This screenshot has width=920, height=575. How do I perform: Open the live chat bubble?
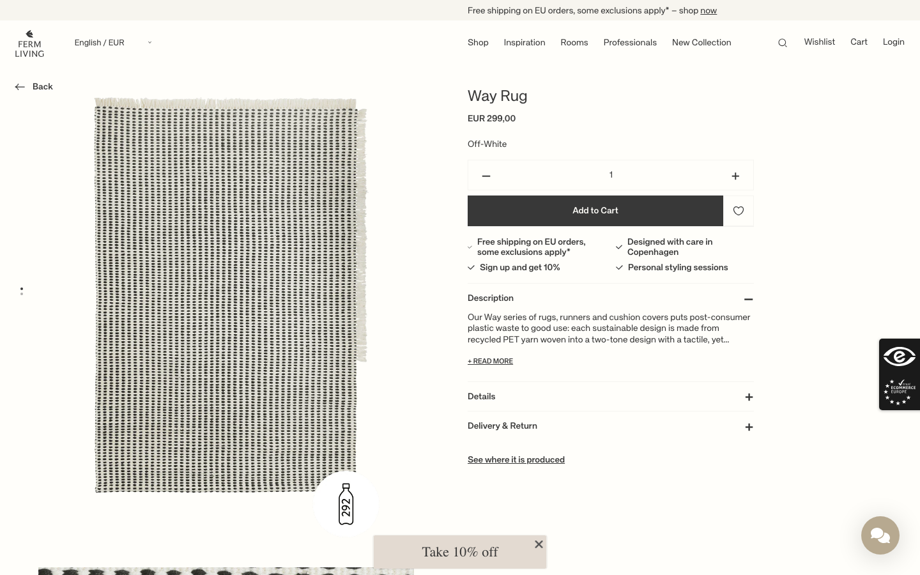pos(880,535)
